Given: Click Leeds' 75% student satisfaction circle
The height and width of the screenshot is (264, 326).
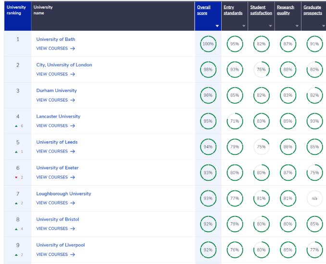Looking at the screenshot, I should 262,147.
